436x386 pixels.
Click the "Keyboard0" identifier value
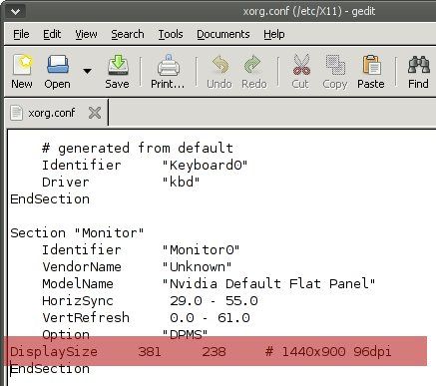[205, 165]
